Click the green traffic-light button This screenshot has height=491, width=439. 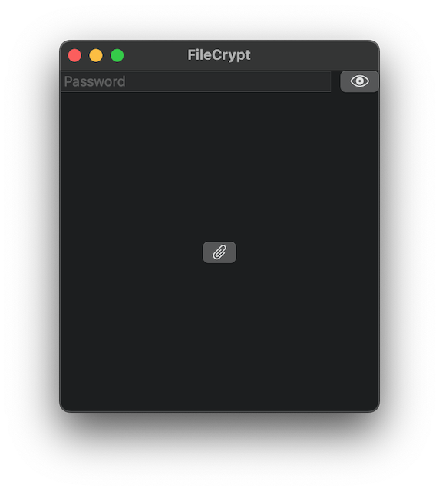[x=117, y=55]
